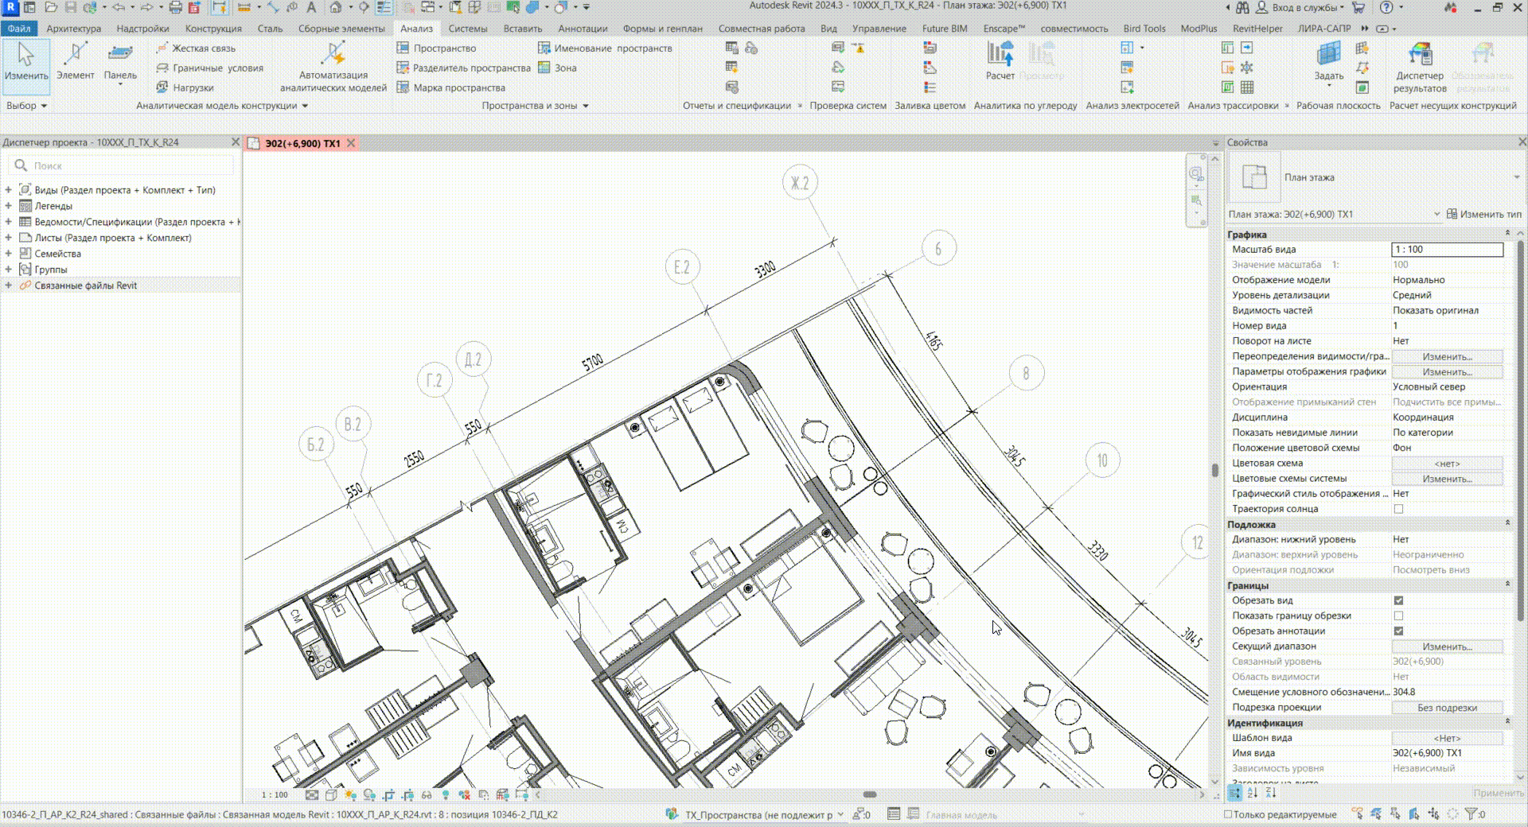Enable Показать границу обрезки checkbox

(x=1398, y=615)
